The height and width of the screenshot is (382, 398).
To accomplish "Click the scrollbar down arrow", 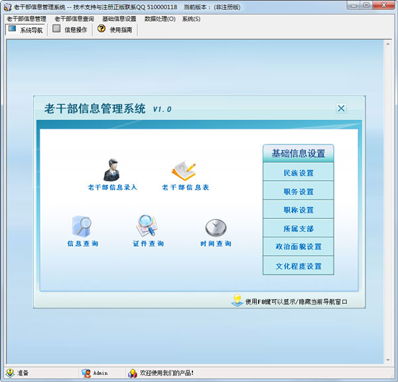I will pyautogui.click(x=388, y=360).
